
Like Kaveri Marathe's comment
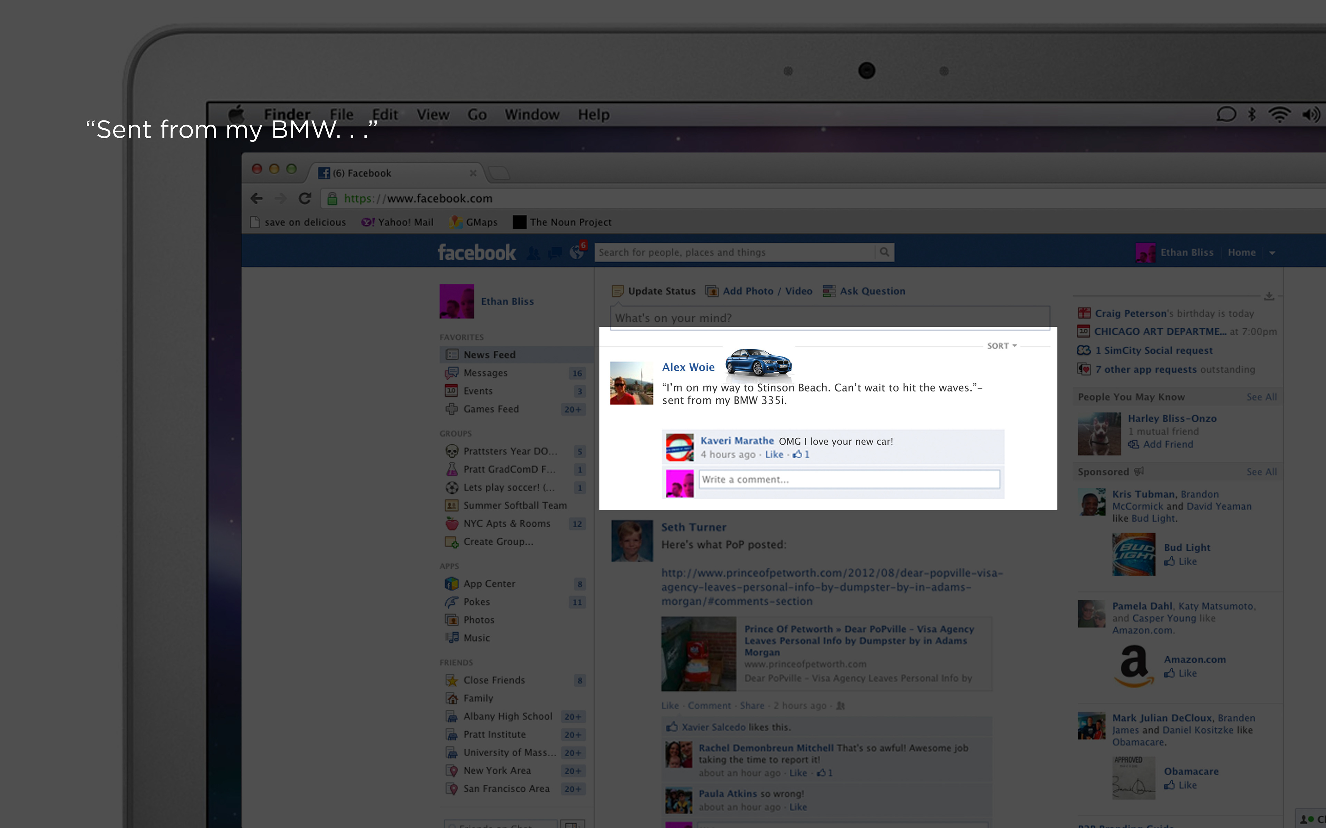(774, 454)
